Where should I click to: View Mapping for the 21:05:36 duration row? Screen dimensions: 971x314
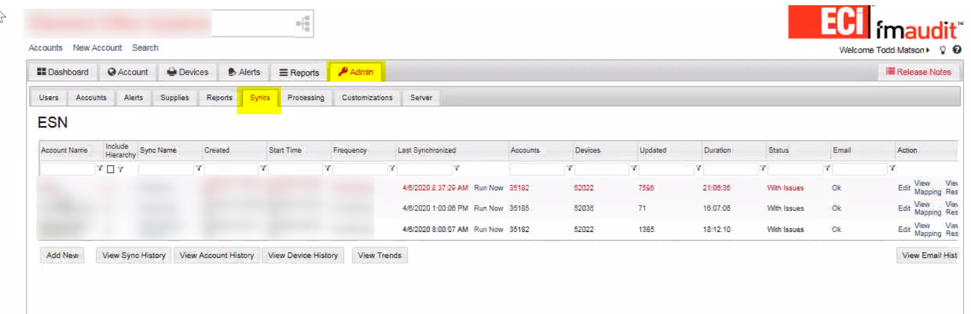927,188
